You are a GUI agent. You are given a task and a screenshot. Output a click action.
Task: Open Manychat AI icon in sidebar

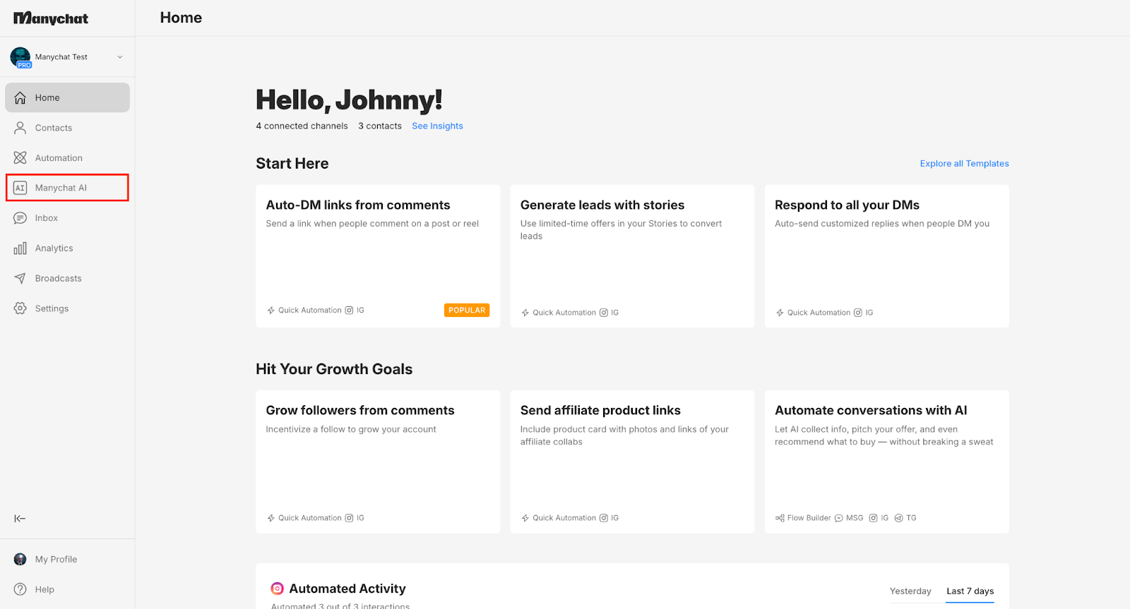pos(20,188)
